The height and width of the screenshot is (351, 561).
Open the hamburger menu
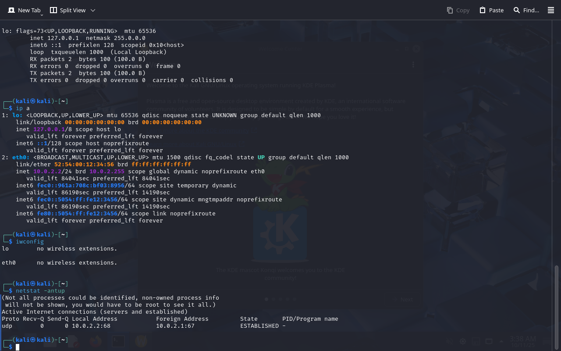coord(551,10)
